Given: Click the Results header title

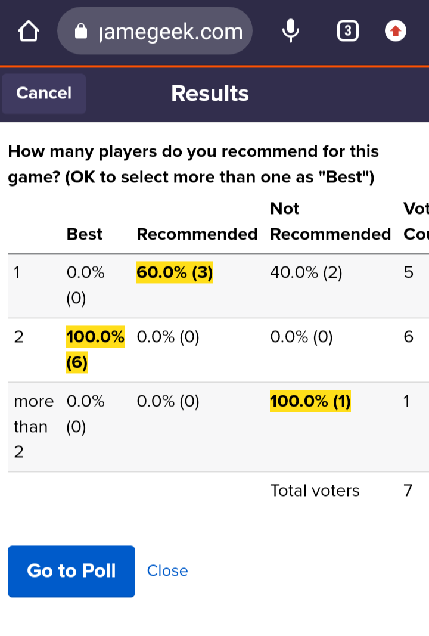Looking at the screenshot, I should [x=210, y=94].
